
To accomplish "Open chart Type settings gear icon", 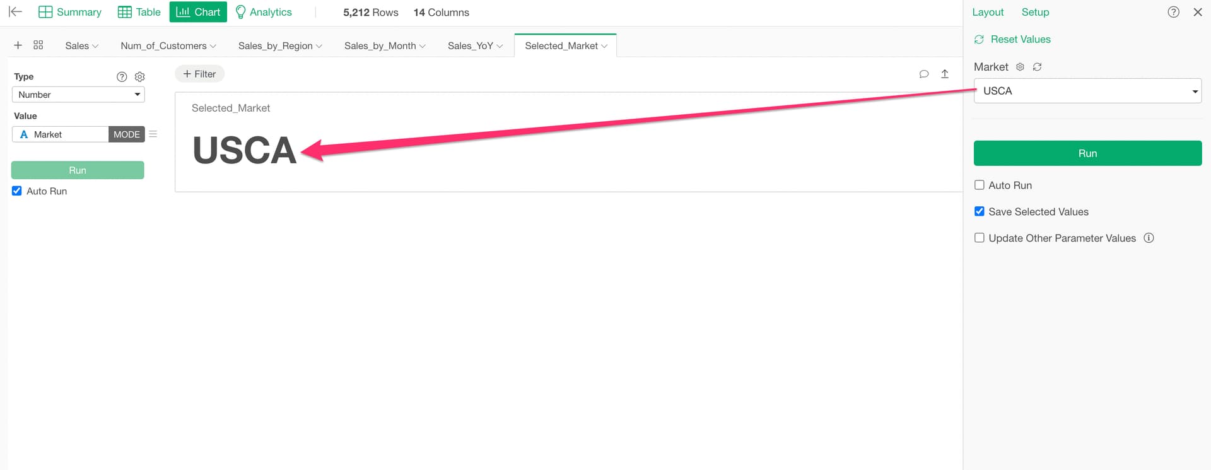I will point(140,76).
